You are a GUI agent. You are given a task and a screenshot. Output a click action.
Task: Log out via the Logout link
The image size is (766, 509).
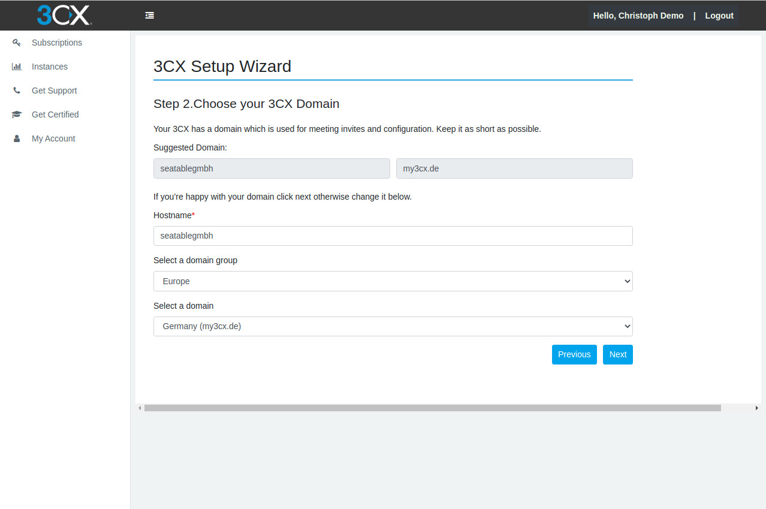[719, 16]
